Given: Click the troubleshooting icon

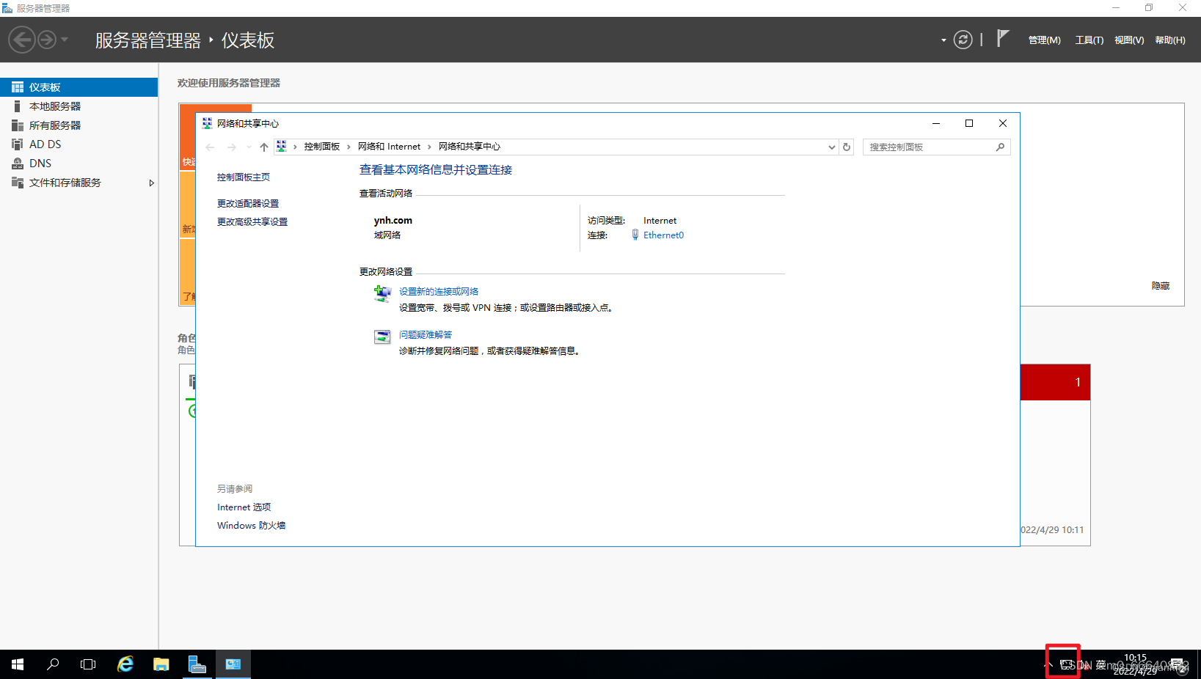Looking at the screenshot, I should [382, 337].
